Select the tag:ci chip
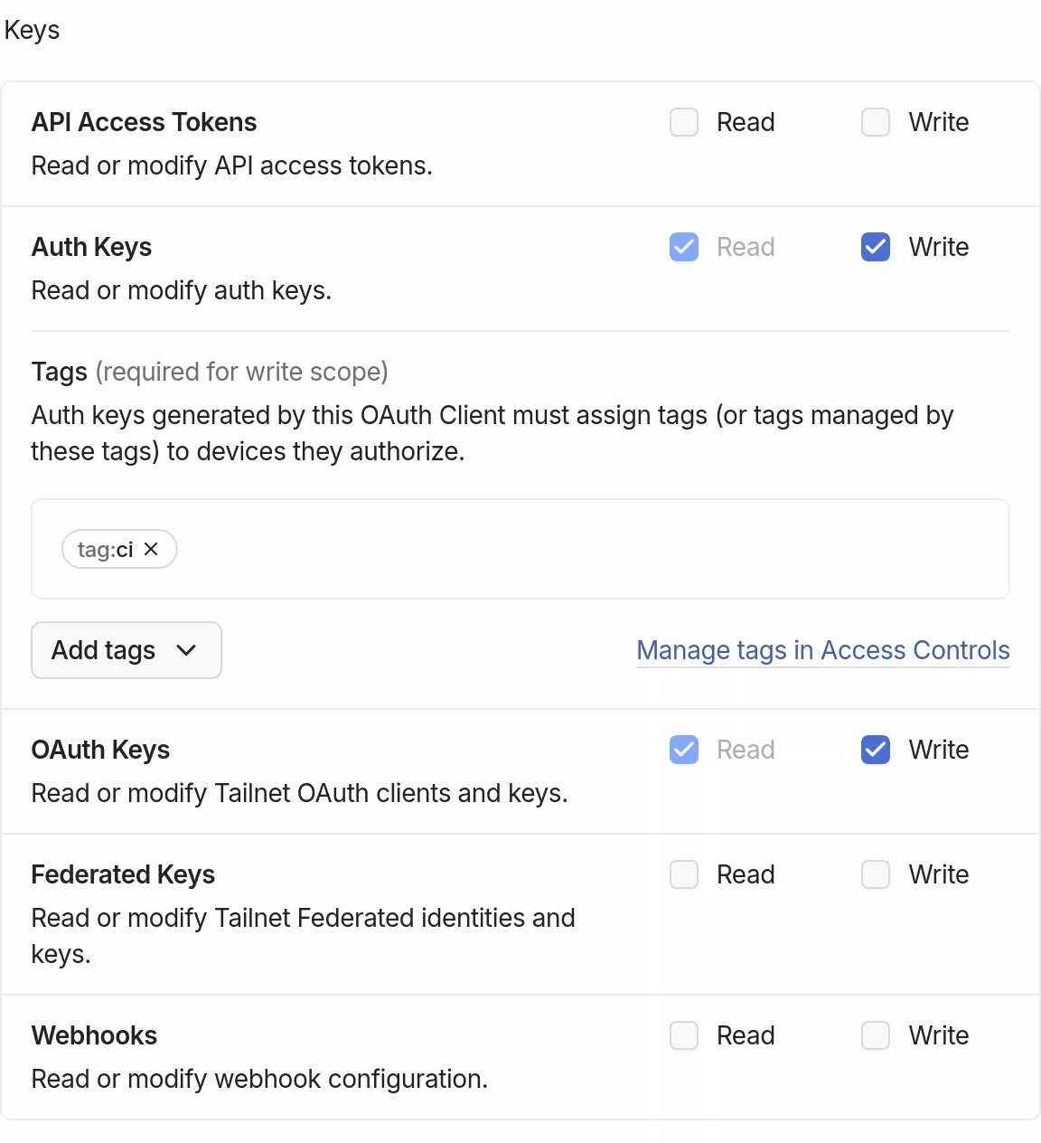The image size is (1041, 1143). [105, 549]
